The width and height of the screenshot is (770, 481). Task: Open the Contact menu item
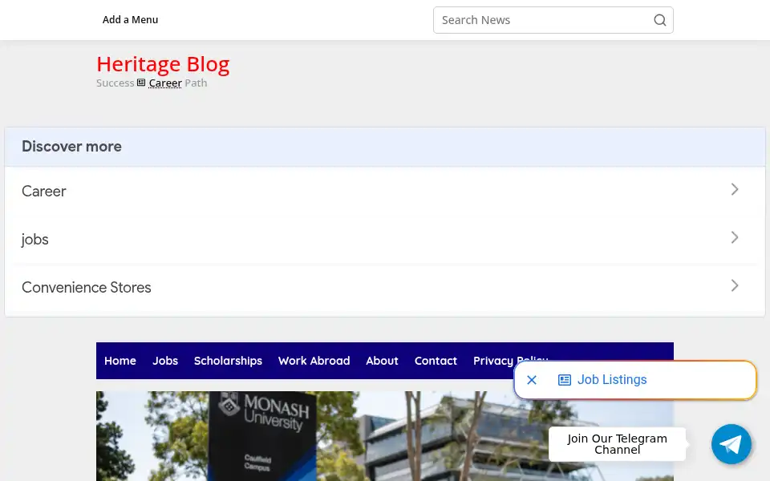436,361
